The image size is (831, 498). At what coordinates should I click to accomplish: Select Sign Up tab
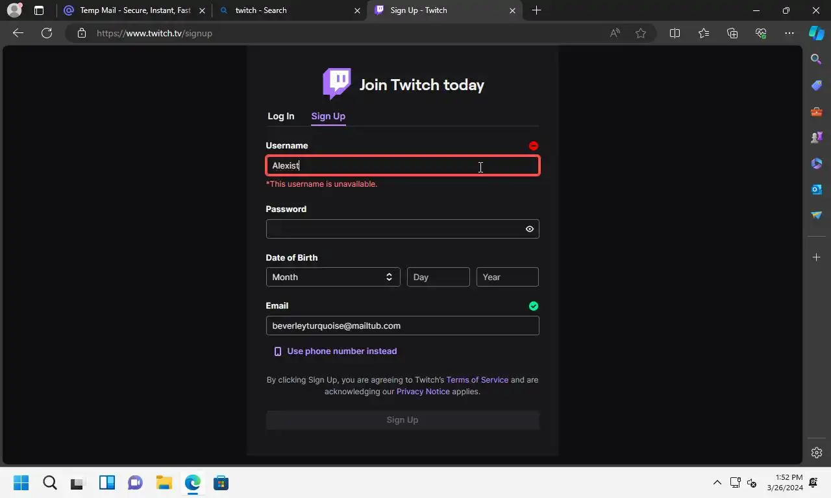click(328, 116)
